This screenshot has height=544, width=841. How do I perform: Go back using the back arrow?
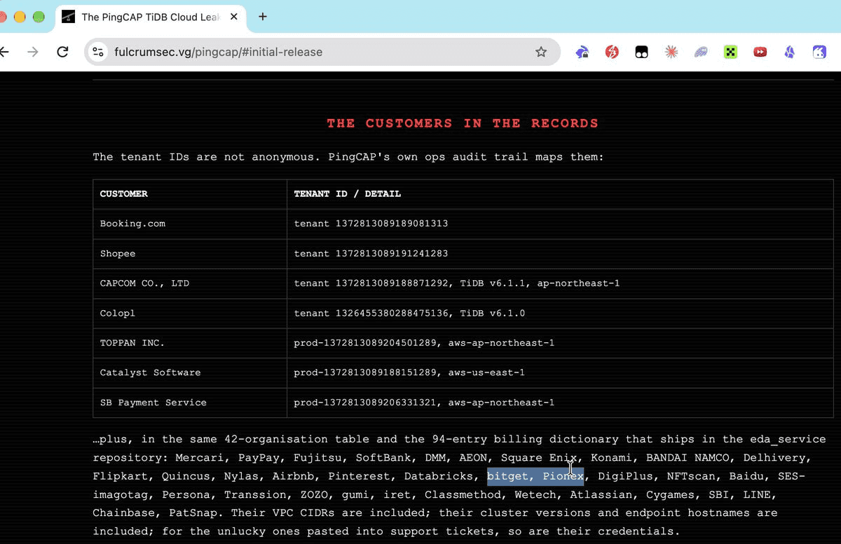coord(4,52)
